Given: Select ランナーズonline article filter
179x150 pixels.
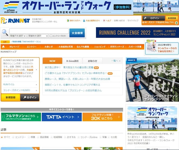Looking at the screenshot, I should (x=88, y=137).
